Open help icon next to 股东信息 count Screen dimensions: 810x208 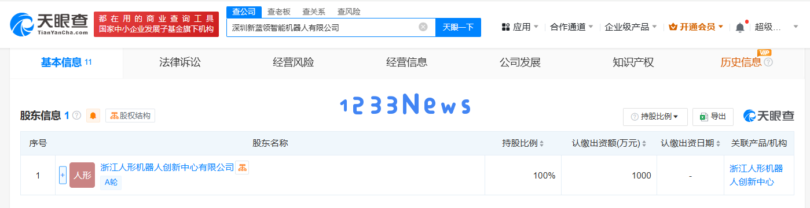tap(76, 116)
